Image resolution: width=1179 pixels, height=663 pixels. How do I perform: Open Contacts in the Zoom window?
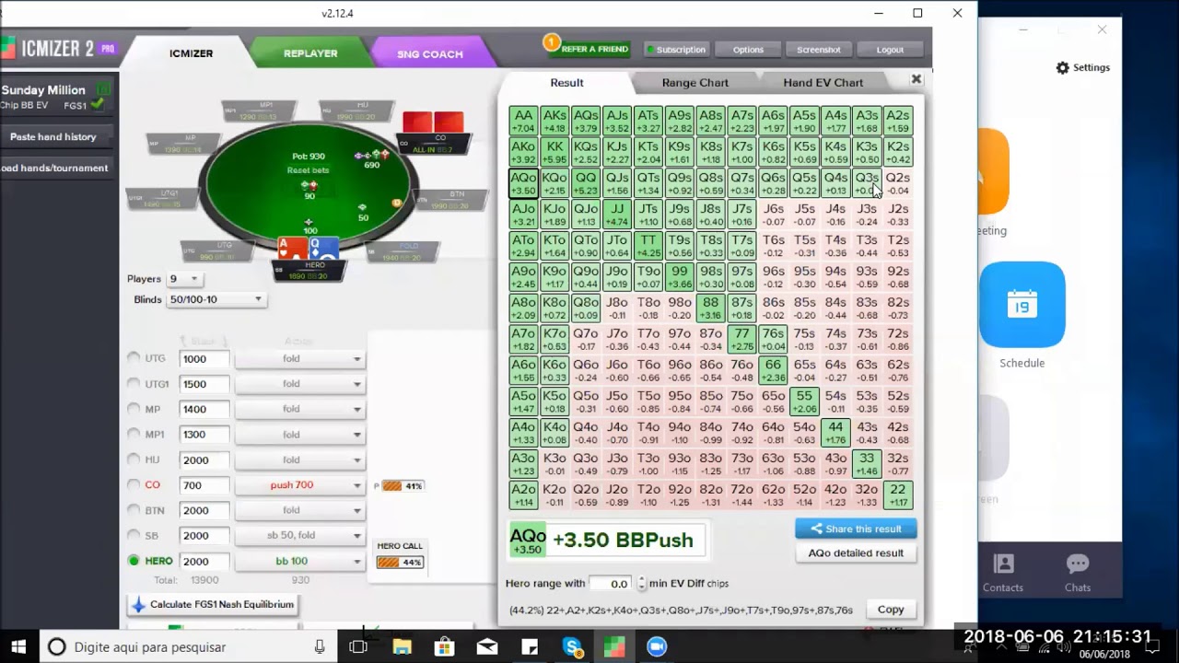(x=1003, y=572)
